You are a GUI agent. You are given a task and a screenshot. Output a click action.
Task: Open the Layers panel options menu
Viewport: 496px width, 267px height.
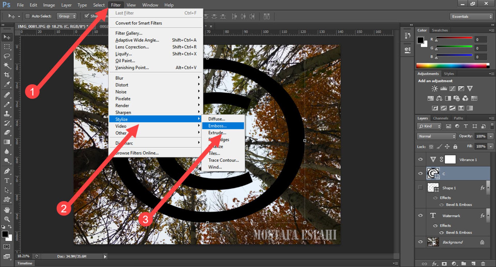pyautogui.click(x=491, y=118)
